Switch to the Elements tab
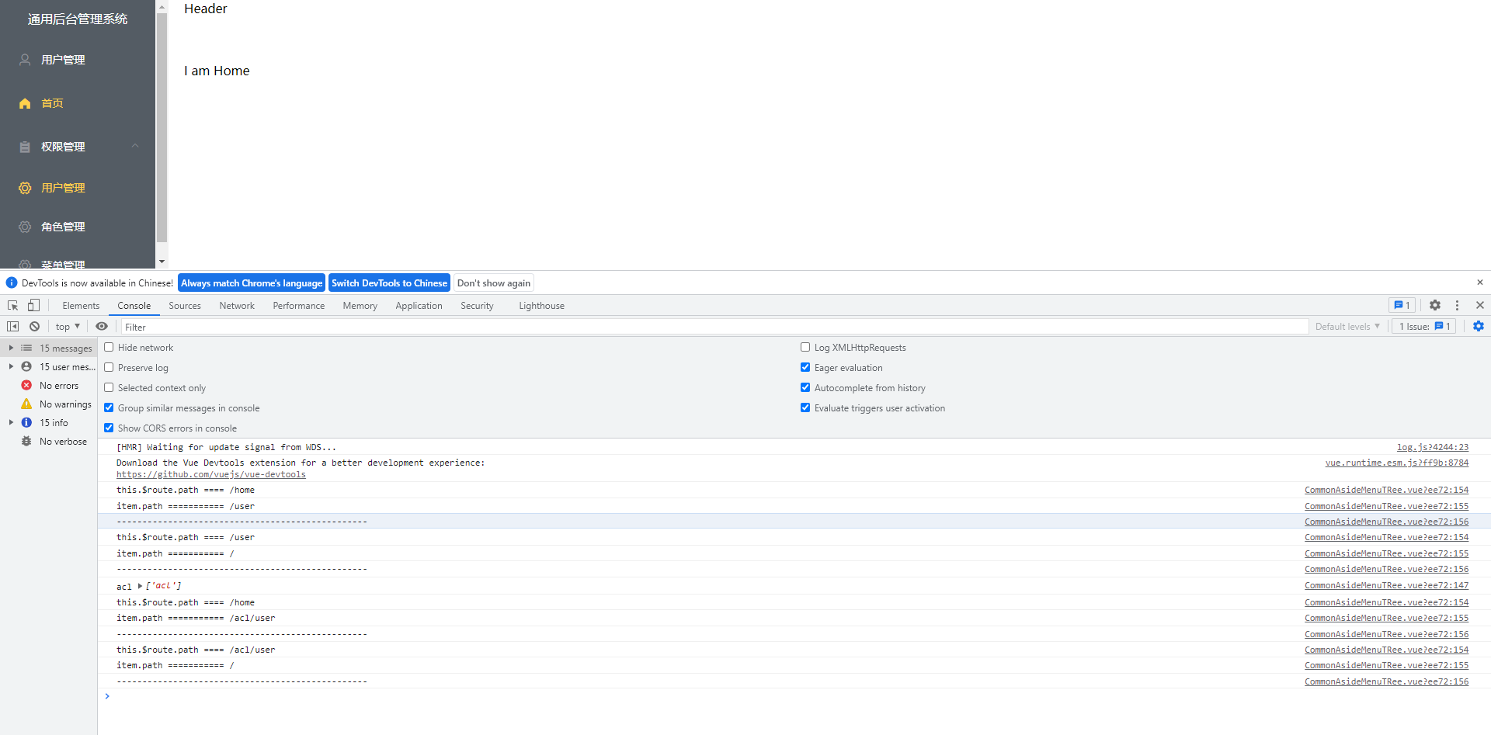The width and height of the screenshot is (1491, 735). (x=81, y=305)
